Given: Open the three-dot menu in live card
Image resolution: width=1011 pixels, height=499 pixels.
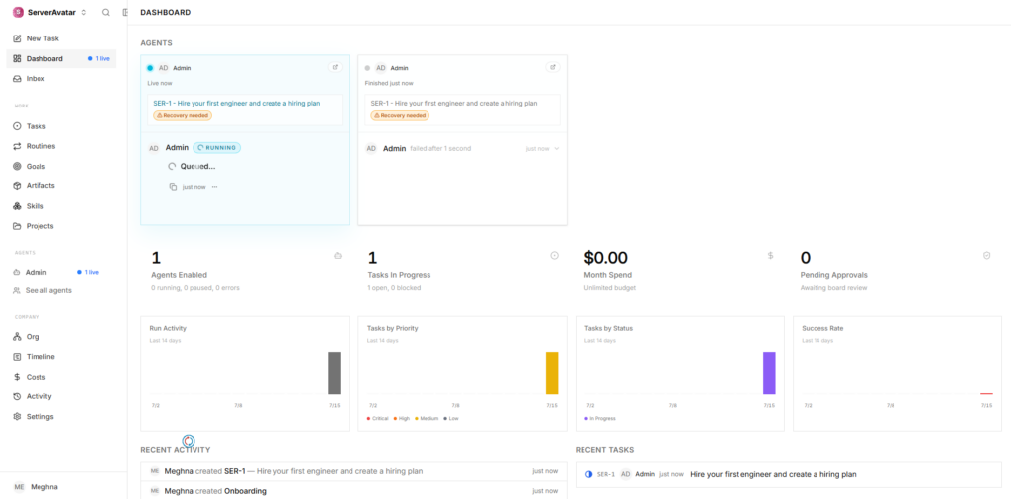Looking at the screenshot, I should click(214, 187).
